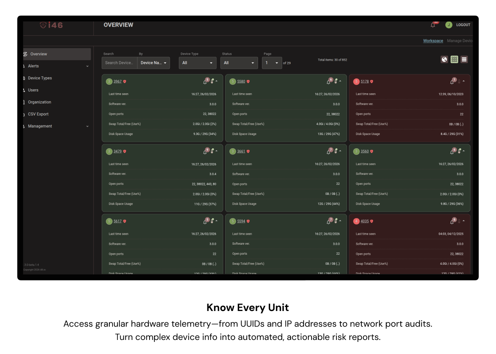Open the Device Type dropdown
Image resolution: width=496 pixels, height=354 pixels.
click(197, 63)
